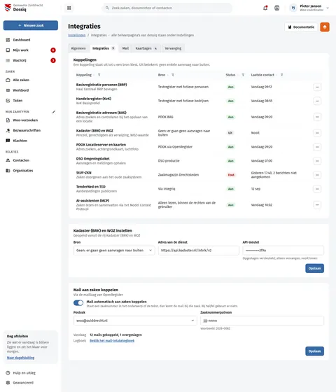Image resolution: width=336 pixels, height=392 pixels.
Task: Filter the Status column
Action: (x=243, y=75)
